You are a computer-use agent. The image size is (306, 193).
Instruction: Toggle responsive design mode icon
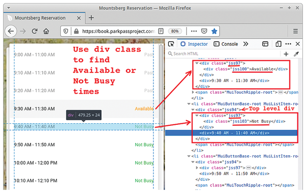278,44
